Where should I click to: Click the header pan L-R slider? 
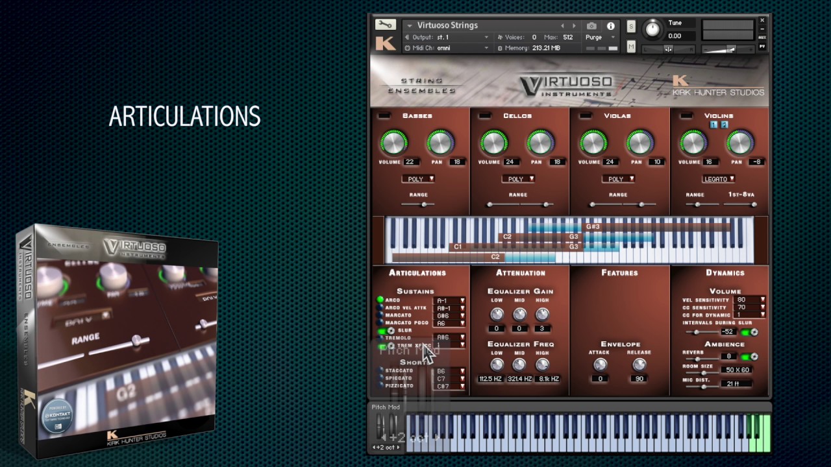tap(668, 49)
